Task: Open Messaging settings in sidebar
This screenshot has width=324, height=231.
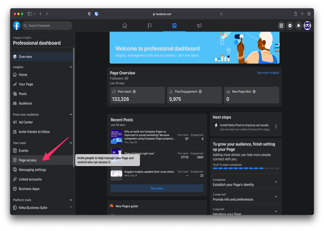Action: coord(32,170)
